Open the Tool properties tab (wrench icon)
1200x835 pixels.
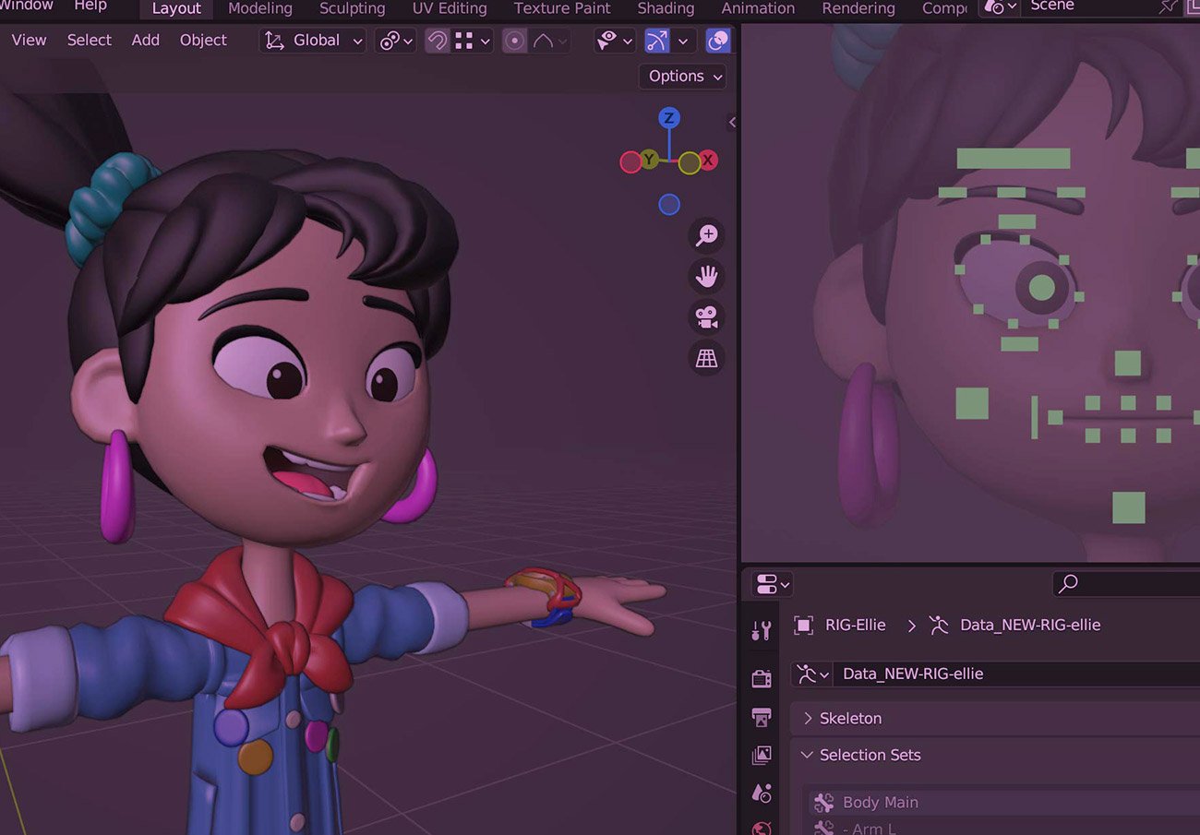762,630
